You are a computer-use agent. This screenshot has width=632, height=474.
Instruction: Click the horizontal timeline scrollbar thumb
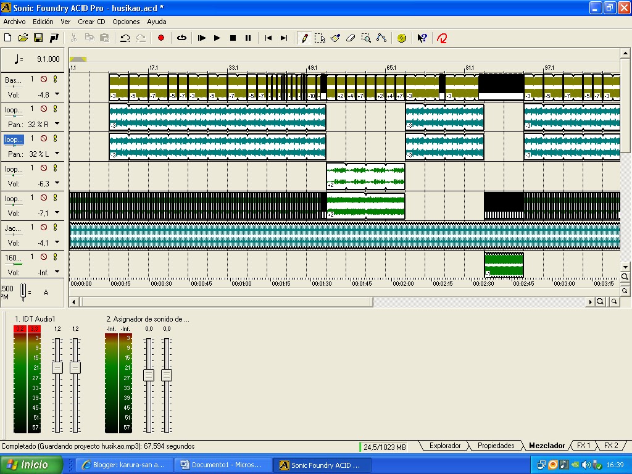point(227,301)
